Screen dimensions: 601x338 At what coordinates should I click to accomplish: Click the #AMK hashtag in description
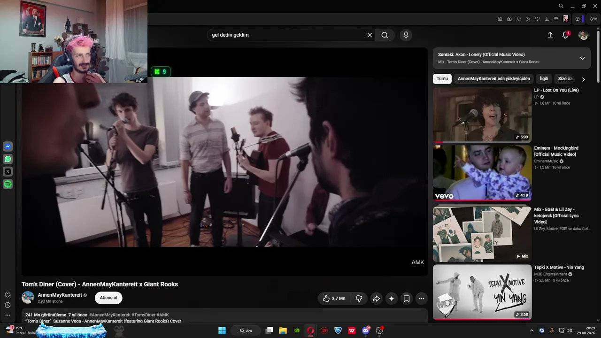163,315
